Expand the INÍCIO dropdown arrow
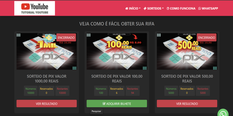Image resolution: width=233 pixels, height=116 pixels. point(140,9)
